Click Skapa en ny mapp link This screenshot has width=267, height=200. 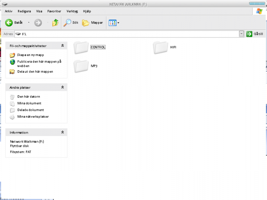point(30,55)
